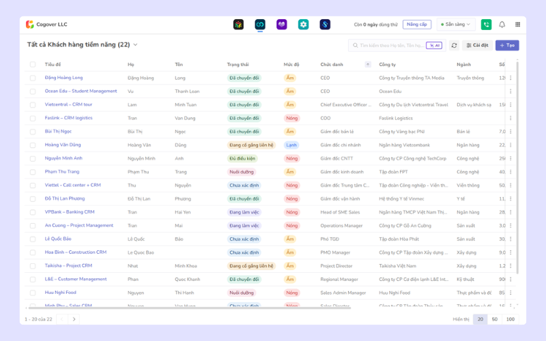The width and height of the screenshot is (546, 341).
Task: Show 100 rows per page
Action: 510,319
